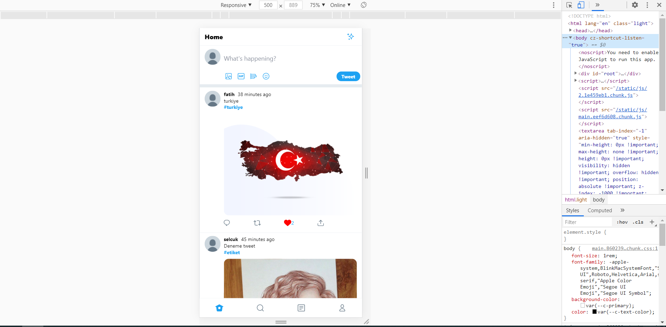Viewport: 666px width, 327px height.
Task: Open DevTools customize kebab menu
Action: point(647,5)
